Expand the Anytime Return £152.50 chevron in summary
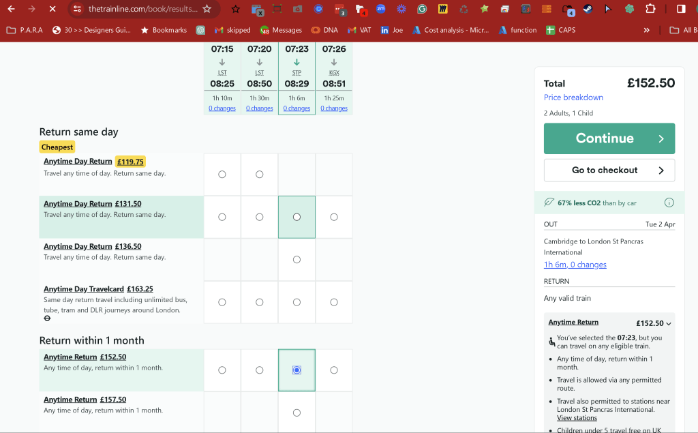Screen dimensions: 698x433 pos(669,324)
